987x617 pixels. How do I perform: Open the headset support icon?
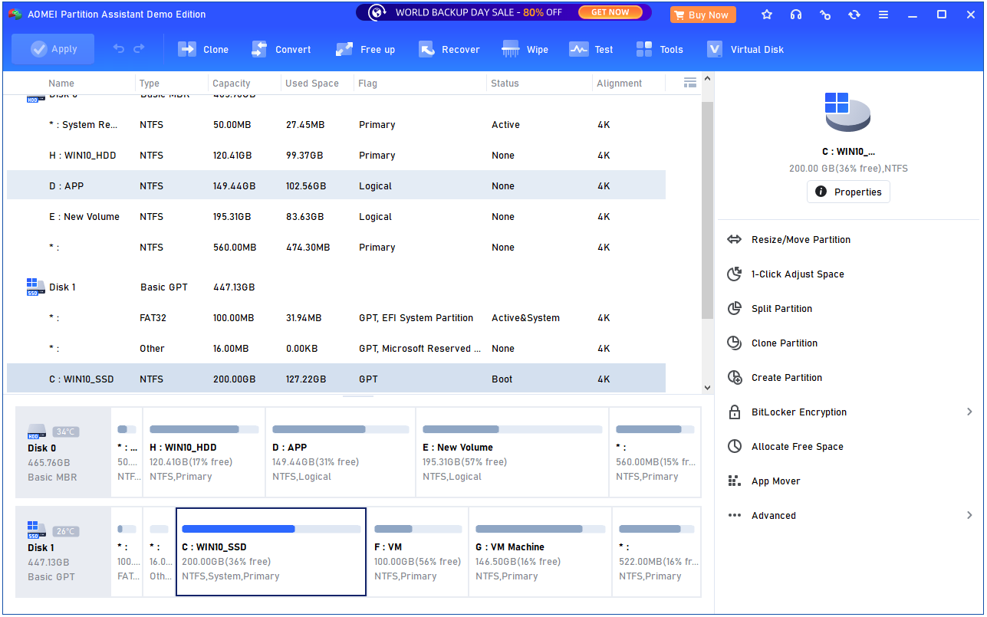pos(796,15)
